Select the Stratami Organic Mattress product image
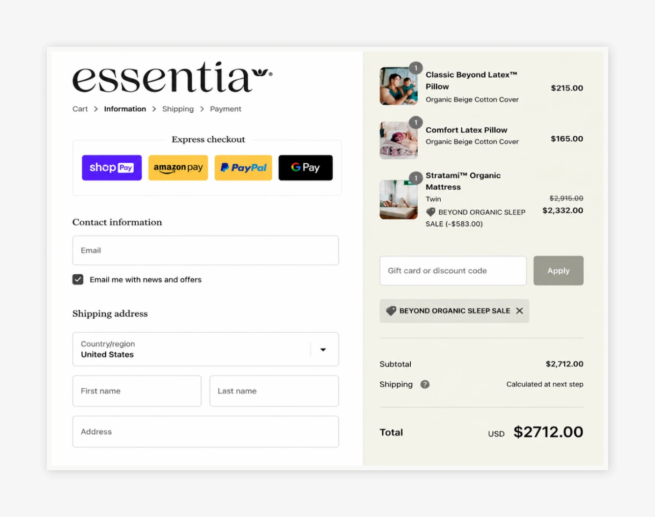This screenshot has width=655, height=517. (399, 200)
